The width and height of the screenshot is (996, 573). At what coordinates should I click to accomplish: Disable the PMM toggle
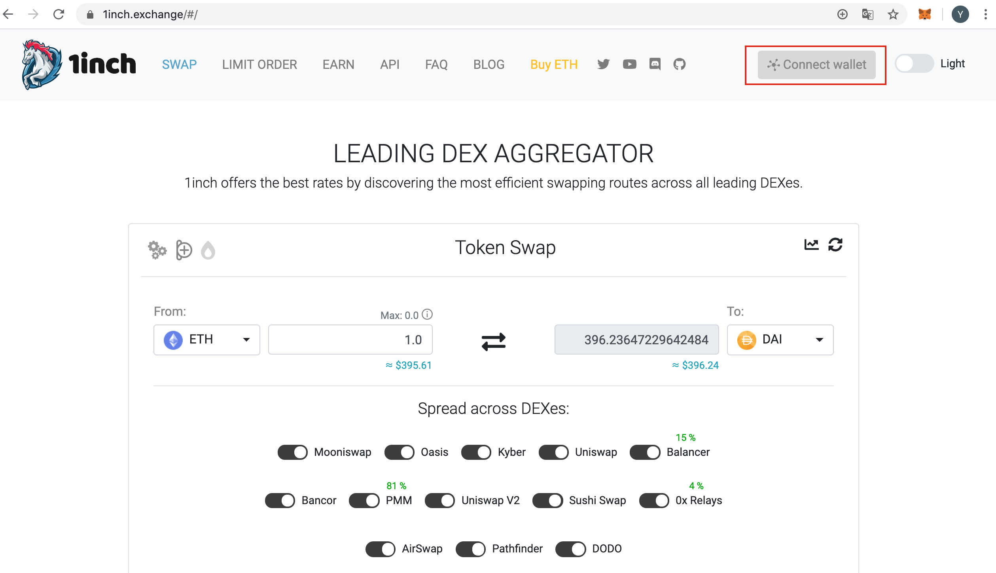364,501
